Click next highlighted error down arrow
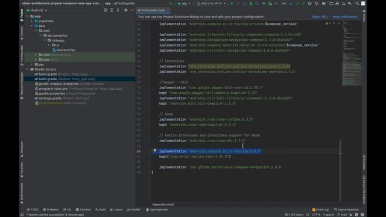This screenshot has width=386, height=217. tap(339, 23)
